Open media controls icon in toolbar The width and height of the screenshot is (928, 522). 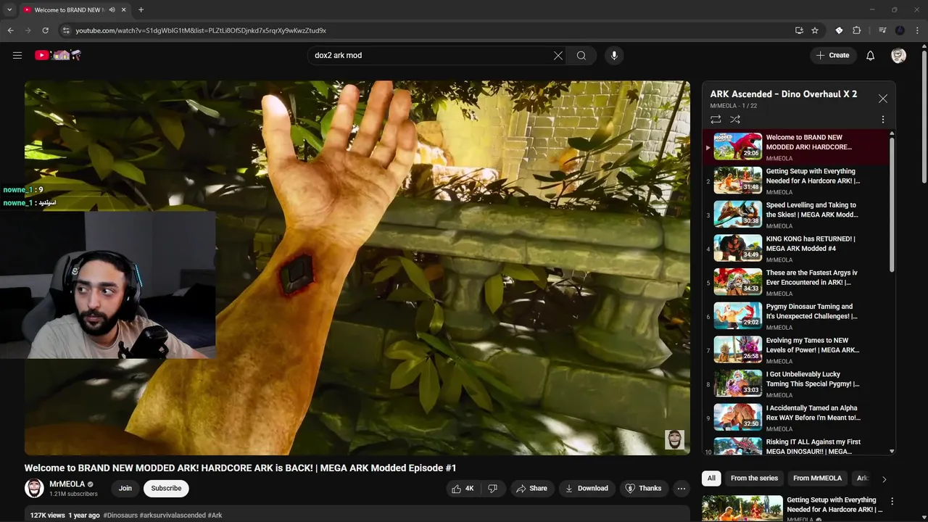click(882, 30)
